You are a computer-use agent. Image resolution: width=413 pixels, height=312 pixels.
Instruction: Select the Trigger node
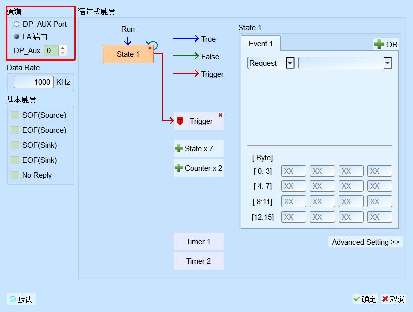[x=199, y=121]
